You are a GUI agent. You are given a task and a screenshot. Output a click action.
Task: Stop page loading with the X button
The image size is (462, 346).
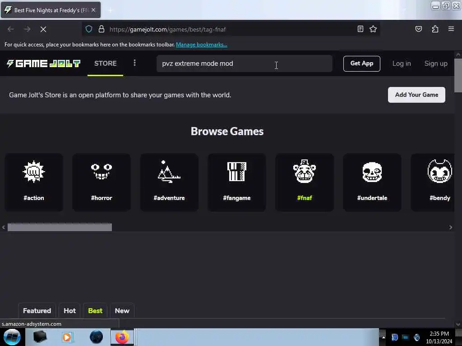(43, 29)
